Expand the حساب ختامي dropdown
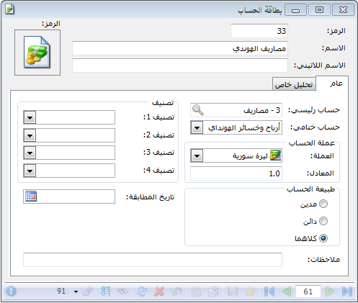Viewport: 358px width, 303px height. tap(197, 127)
